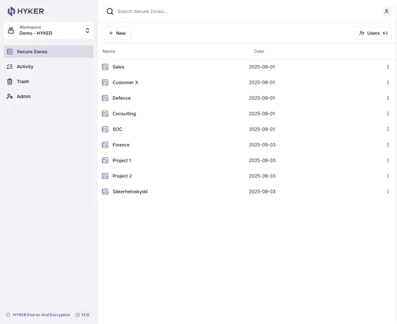The width and height of the screenshot is (397, 324).
Task: Open the Sales secure zone
Action: [x=118, y=67]
